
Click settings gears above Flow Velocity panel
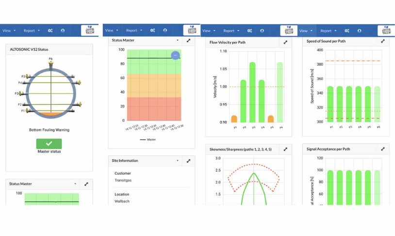[x=249, y=31]
